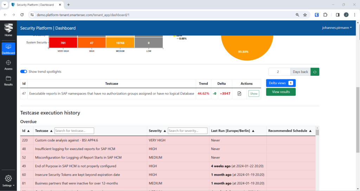Open Delta views button

click(x=281, y=83)
